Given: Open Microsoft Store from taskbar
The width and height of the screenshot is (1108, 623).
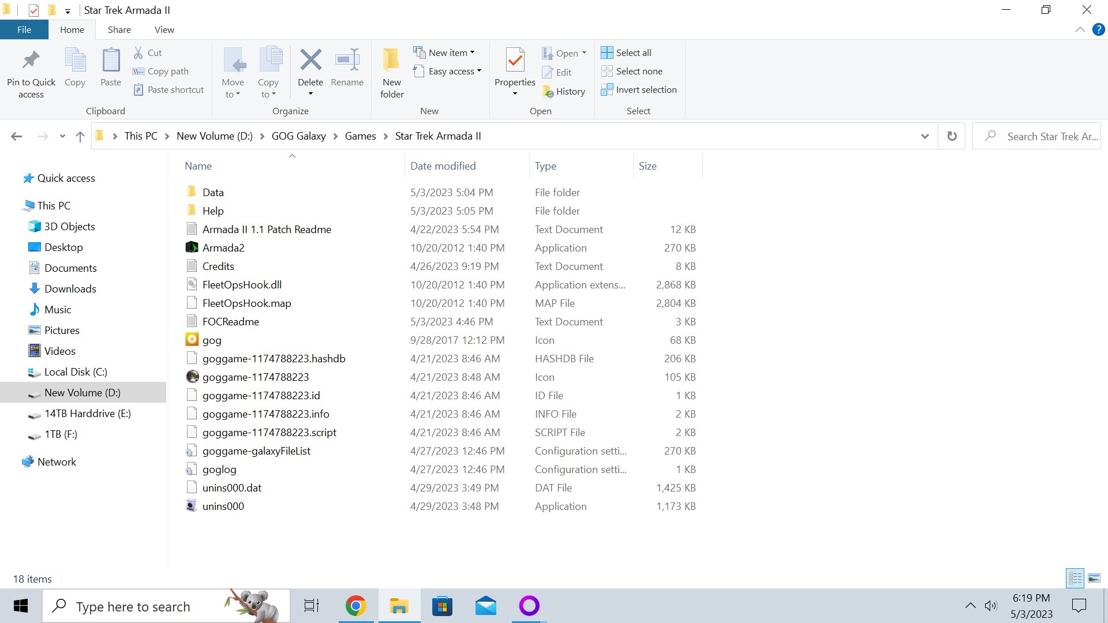Looking at the screenshot, I should point(443,606).
